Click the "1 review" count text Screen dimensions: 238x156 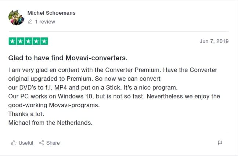click(45, 22)
